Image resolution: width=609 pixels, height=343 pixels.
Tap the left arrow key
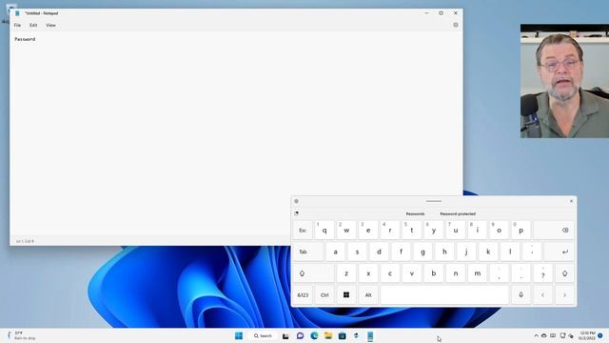tap(543, 295)
